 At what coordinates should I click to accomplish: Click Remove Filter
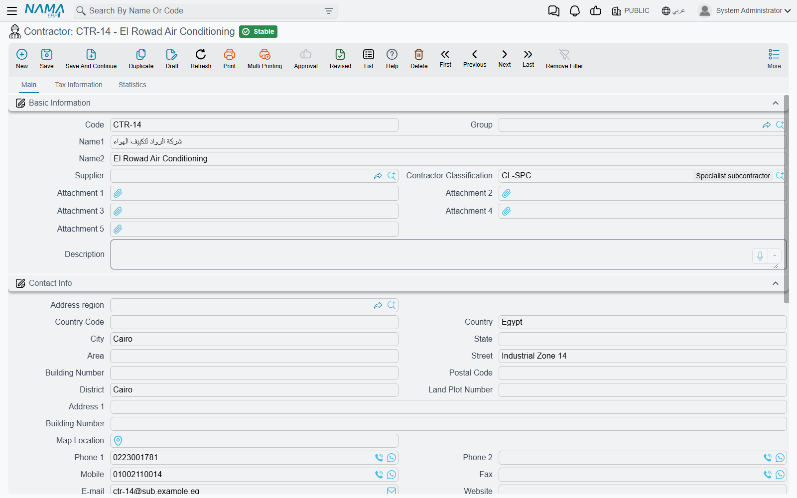coord(564,59)
